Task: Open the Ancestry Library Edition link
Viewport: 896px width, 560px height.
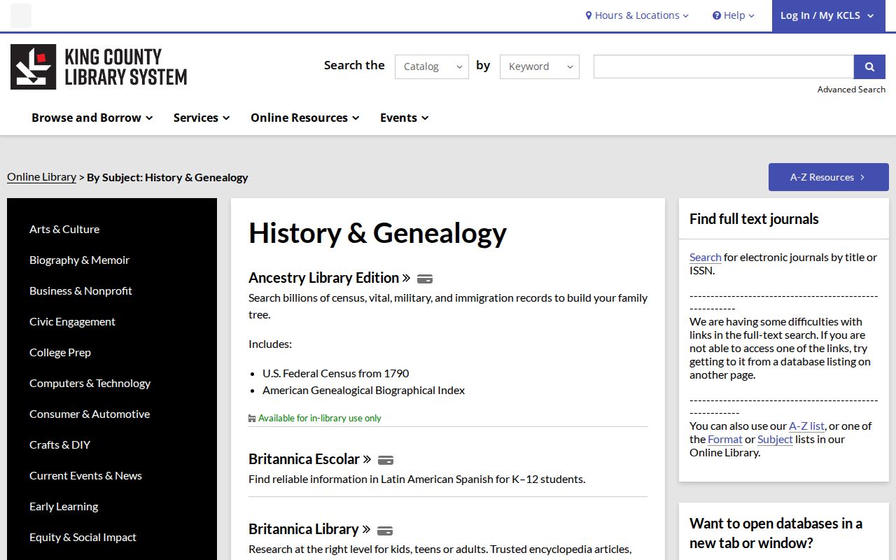Action: (329, 278)
